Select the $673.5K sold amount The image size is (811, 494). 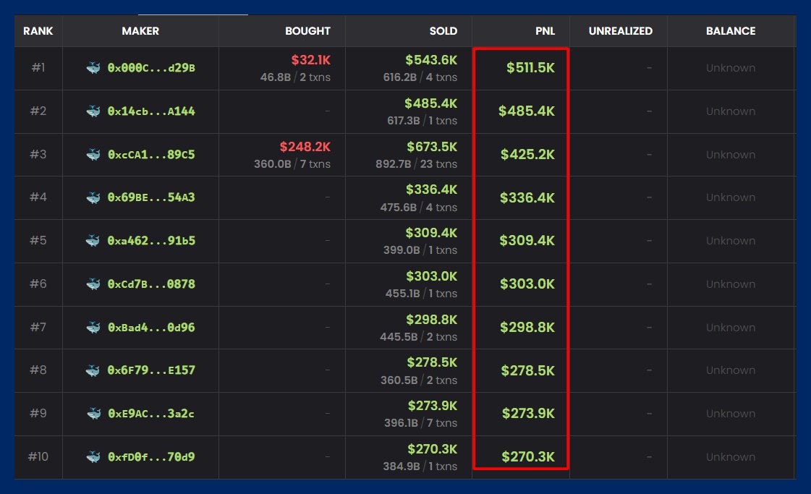point(432,147)
